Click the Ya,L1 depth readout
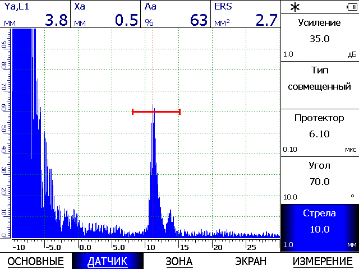This screenshot has width=359, height=269. click(35, 15)
